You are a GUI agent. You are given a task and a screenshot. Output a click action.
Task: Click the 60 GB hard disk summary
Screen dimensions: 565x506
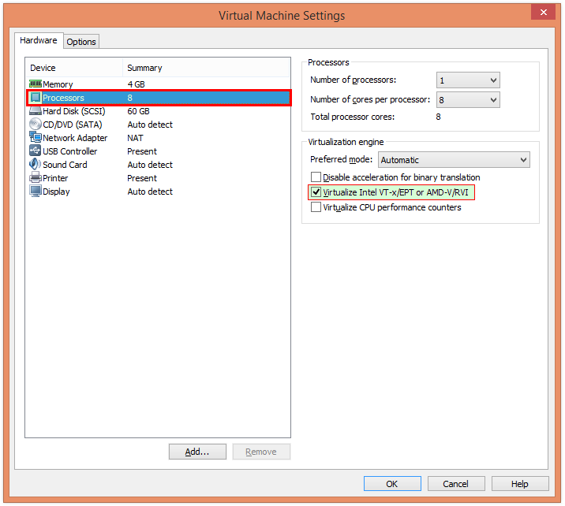point(138,111)
